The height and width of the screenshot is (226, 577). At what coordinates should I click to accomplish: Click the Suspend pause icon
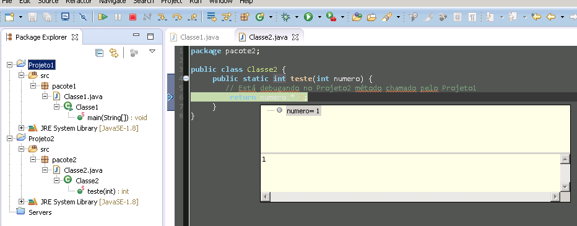point(118,17)
